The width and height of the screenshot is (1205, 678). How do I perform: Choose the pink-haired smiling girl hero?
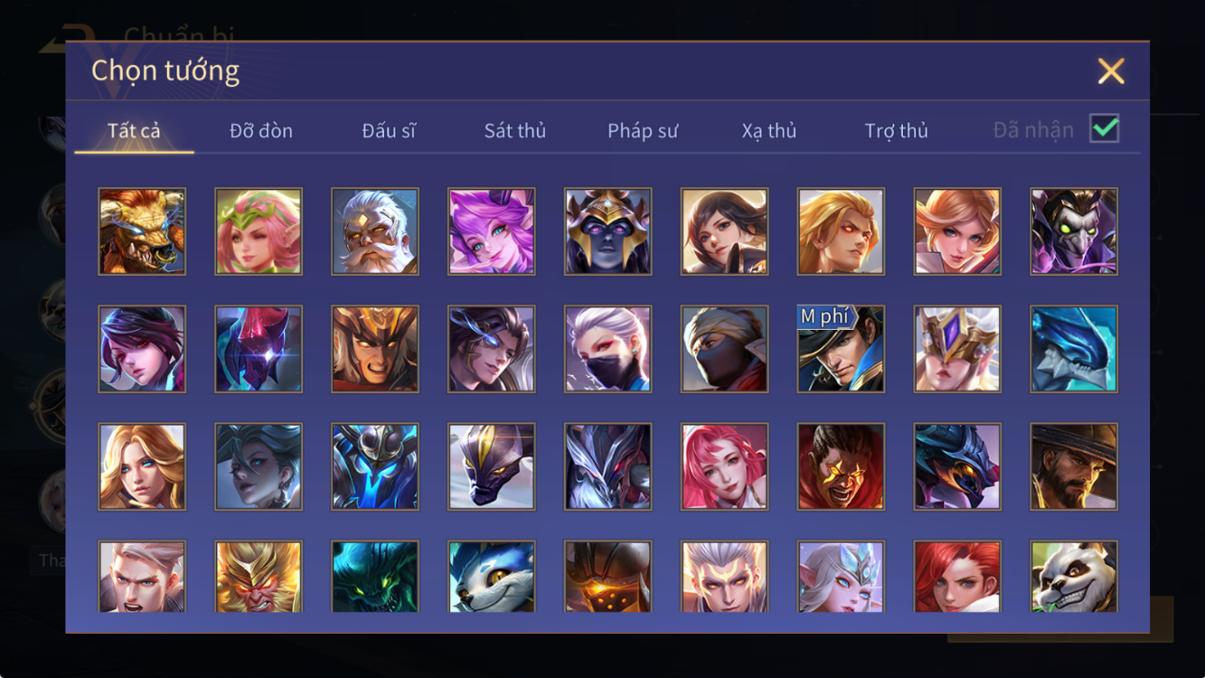click(x=725, y=466)
